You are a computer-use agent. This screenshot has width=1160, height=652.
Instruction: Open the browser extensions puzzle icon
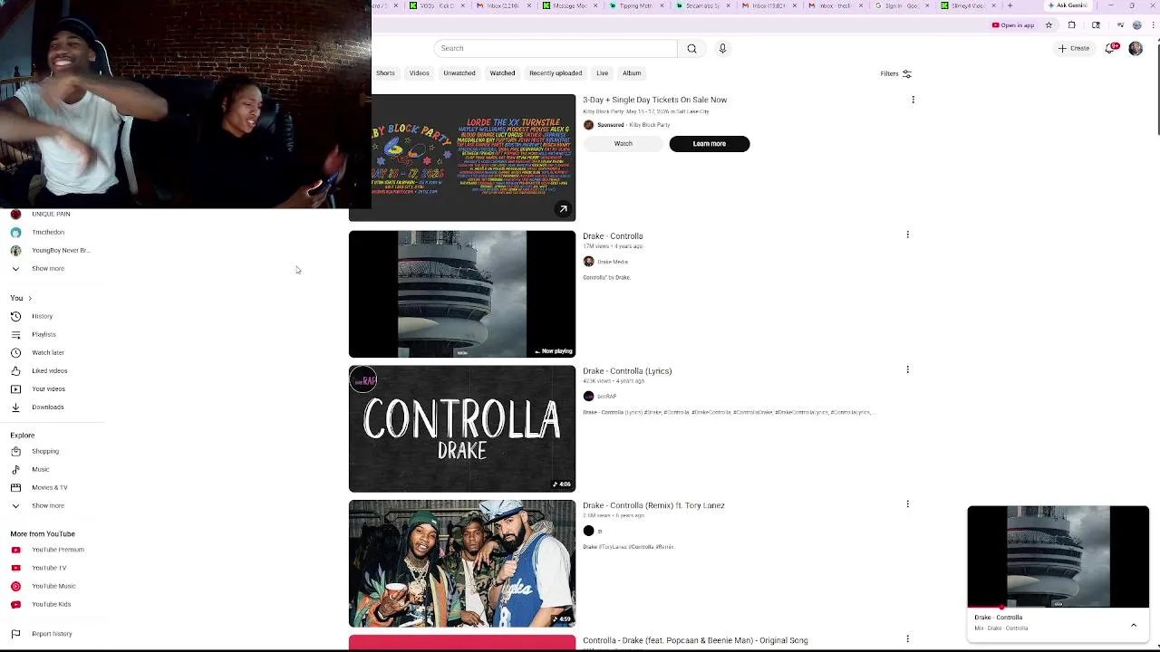click(x=1072, y=25)
